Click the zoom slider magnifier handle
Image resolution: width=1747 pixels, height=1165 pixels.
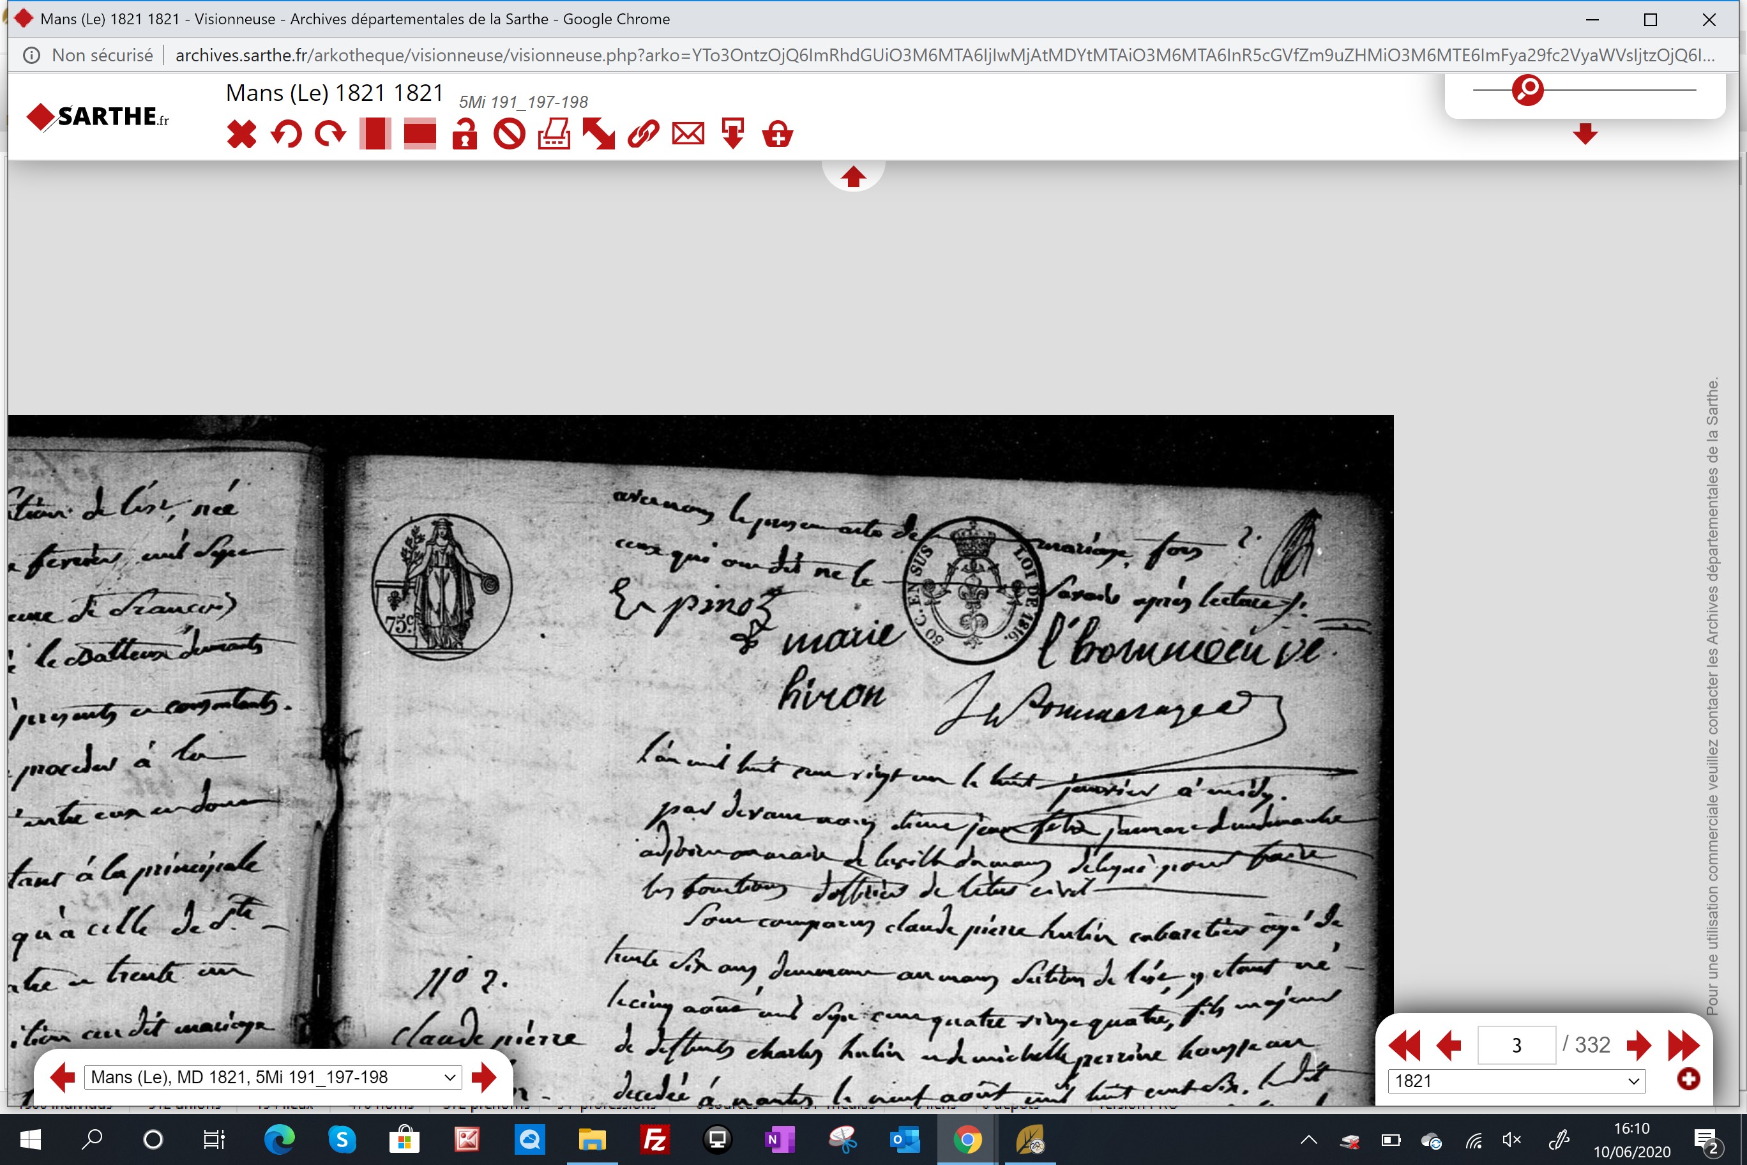click(x=1528, y=90)
